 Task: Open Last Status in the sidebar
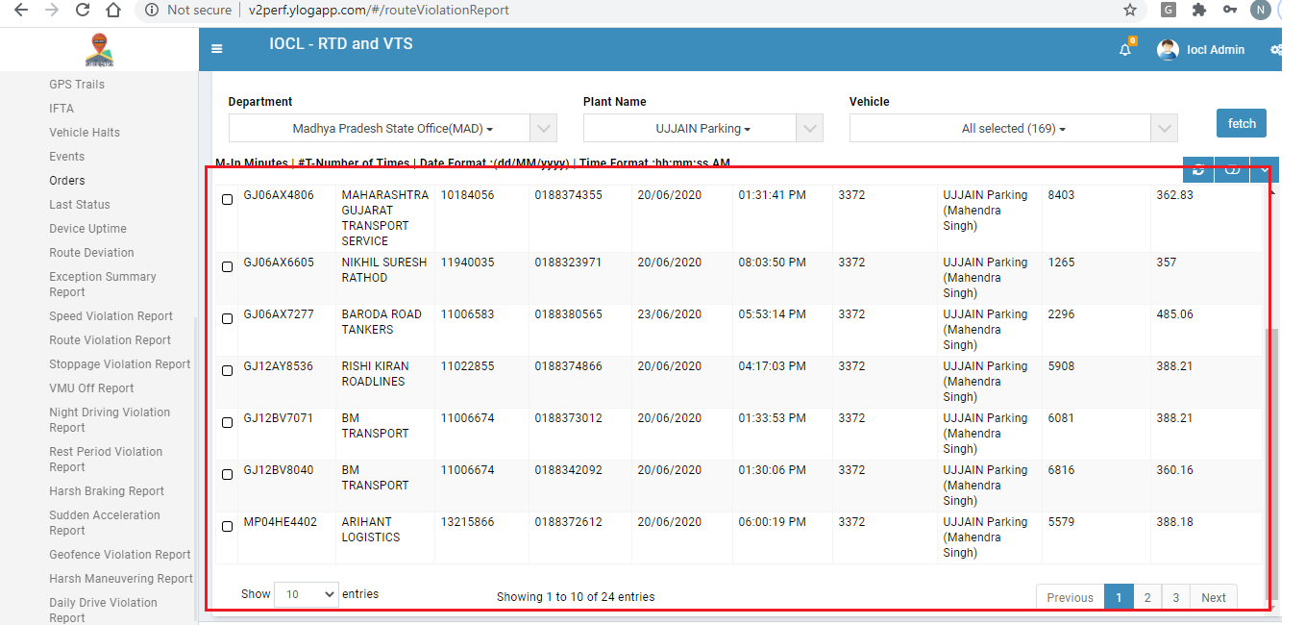[80, 205]
